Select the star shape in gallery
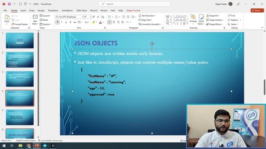The height and width of the screenshot is (149, 266). tap(184, 24)
